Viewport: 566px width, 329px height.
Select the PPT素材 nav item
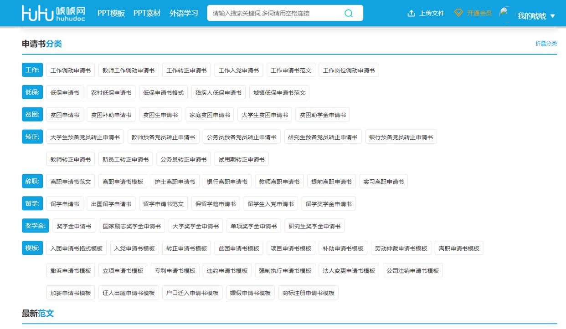tap(146, 14)
